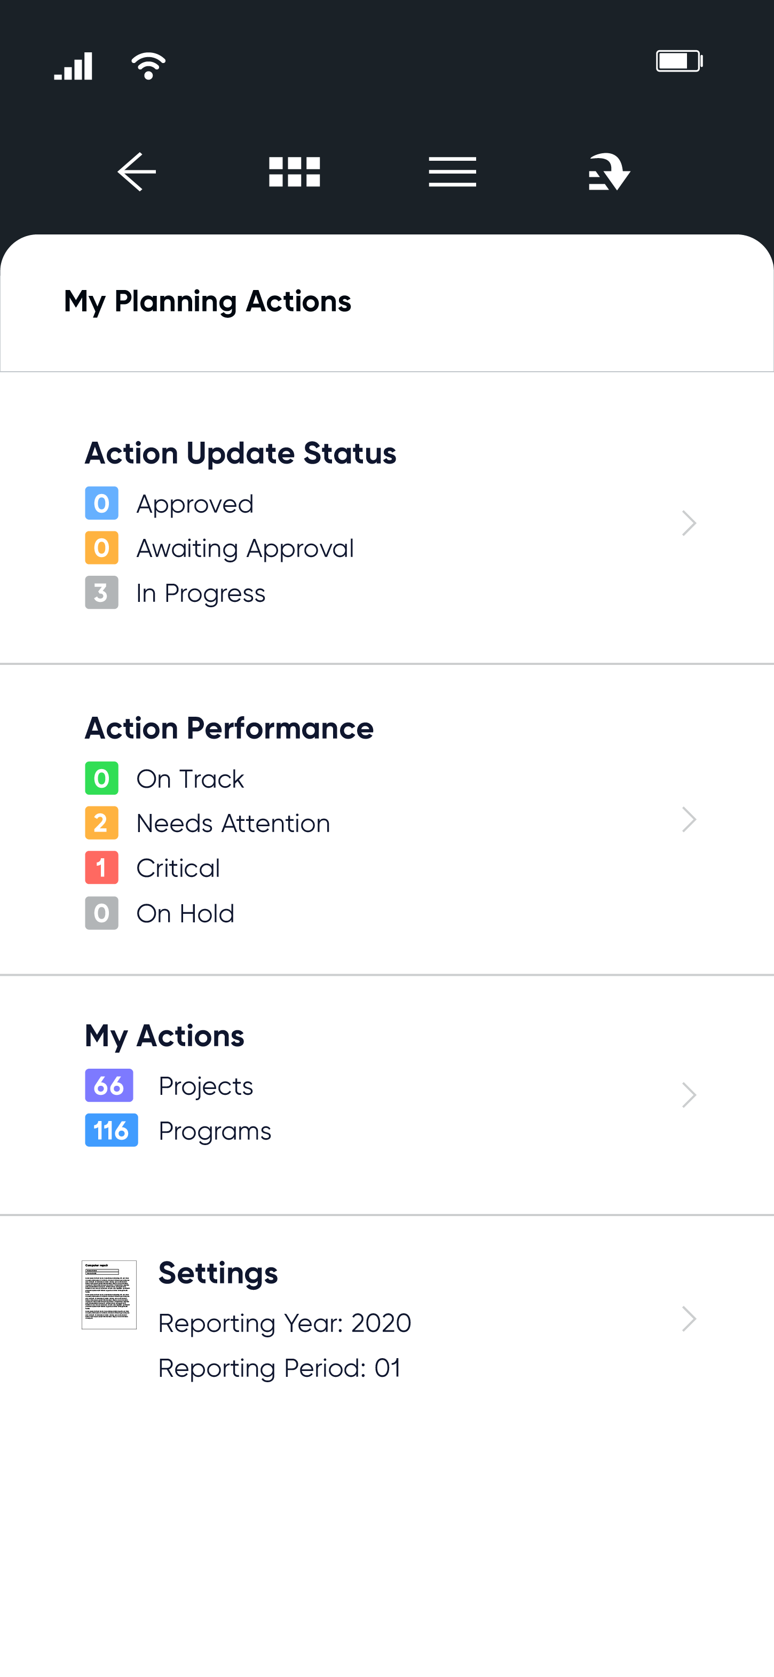This screenshot has height=1677, width=774.
Task: Select the red Critical count badge
Action: point(101,868)
